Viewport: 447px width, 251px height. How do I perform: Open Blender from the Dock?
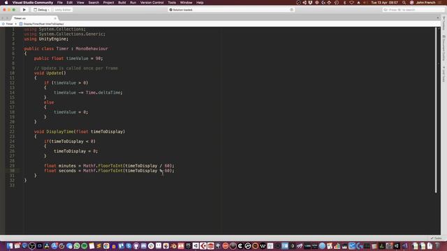click(x=173, y=246)
